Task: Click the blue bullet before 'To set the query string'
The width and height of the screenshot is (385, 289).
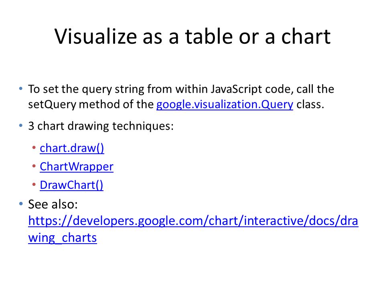Action: pyautogui.click(x=21, y=89)
